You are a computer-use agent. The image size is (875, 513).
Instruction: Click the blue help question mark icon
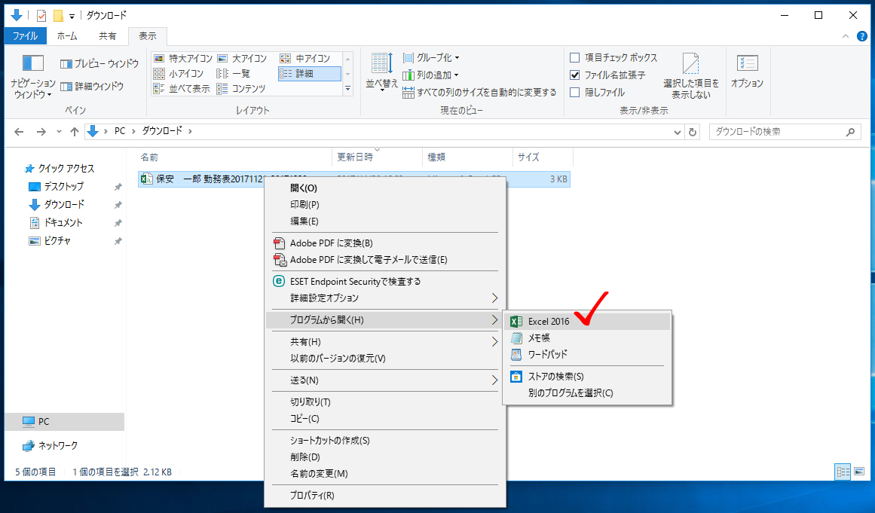coord(862,35)
